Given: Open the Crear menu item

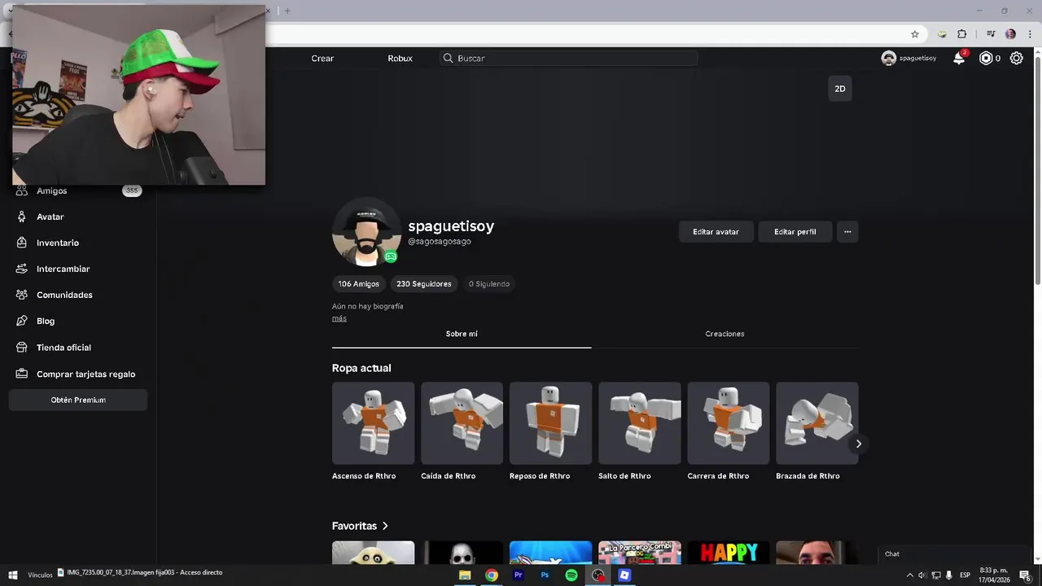Looking at the screenshot, I should tap(322, 59).
